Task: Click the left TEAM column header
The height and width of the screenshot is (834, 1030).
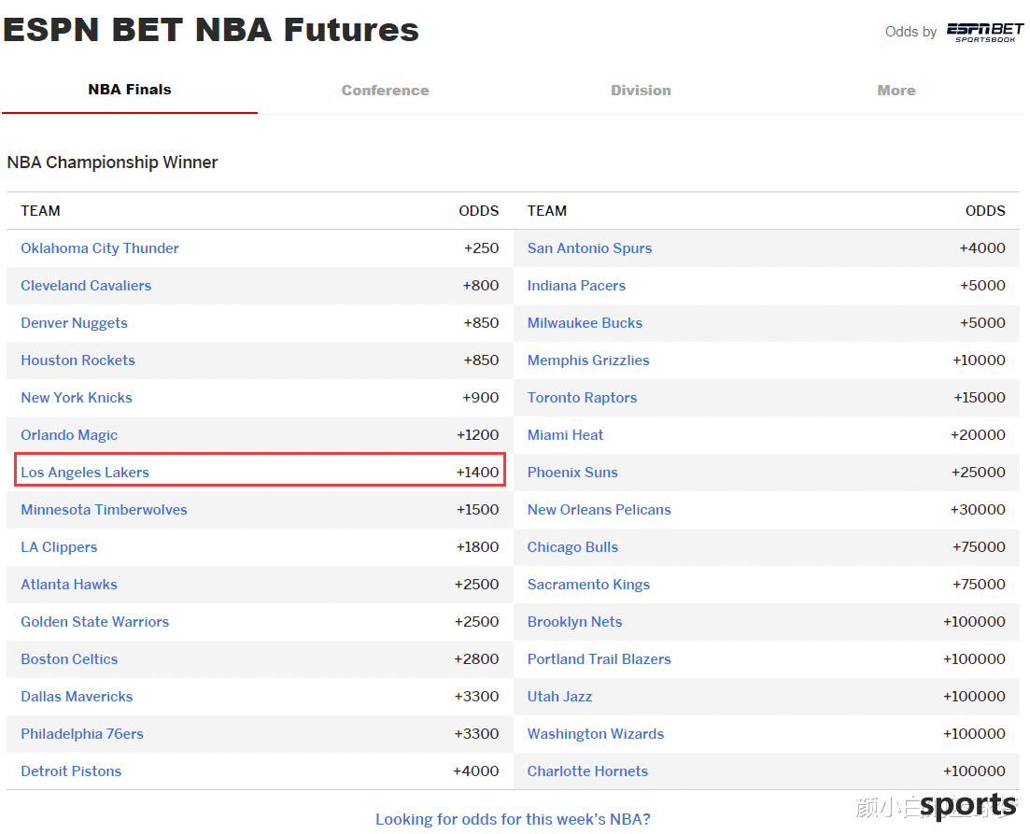Action: click(41, 211)
